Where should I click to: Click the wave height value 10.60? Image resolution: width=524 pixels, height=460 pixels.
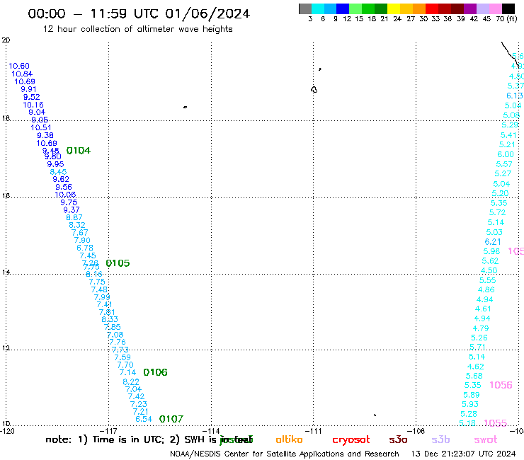point(19,66)
